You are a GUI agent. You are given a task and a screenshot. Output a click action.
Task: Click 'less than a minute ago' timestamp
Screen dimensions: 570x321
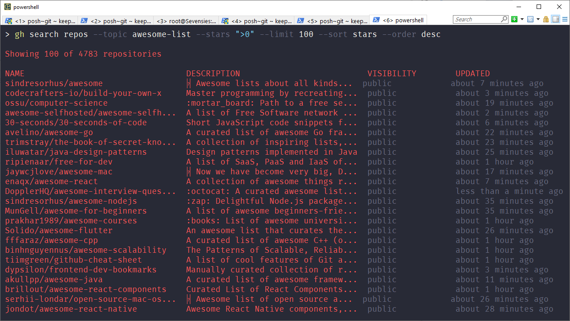tap(509, 191)
